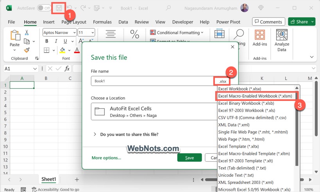Click the Save icon in title bar

click(x=59, y=8)
